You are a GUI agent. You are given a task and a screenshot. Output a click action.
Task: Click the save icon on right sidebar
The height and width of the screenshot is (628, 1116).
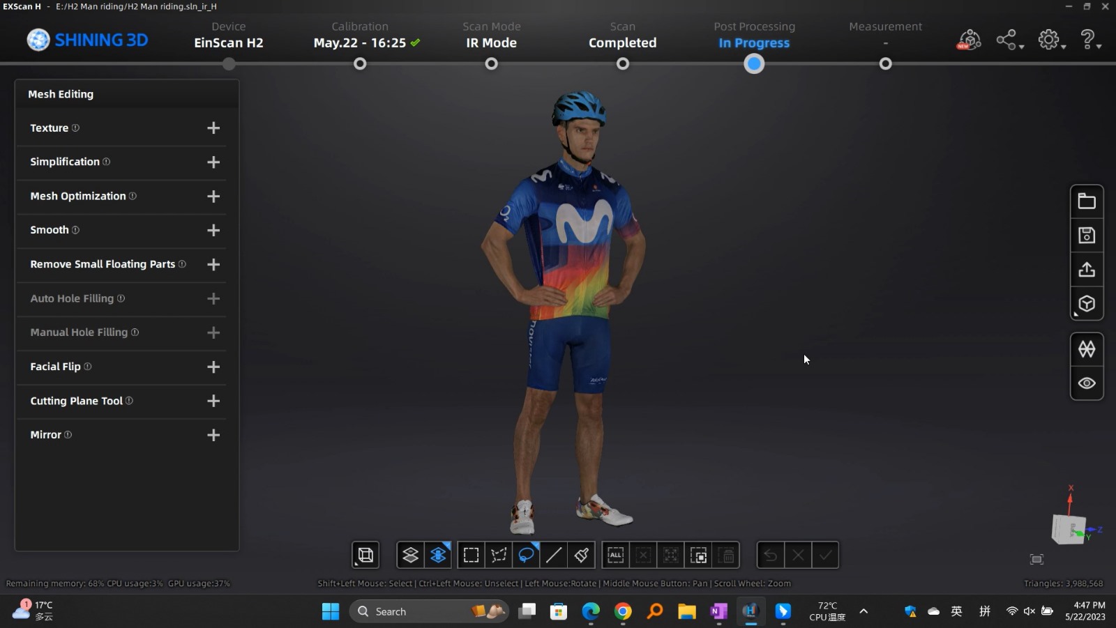coord(1087,236)
